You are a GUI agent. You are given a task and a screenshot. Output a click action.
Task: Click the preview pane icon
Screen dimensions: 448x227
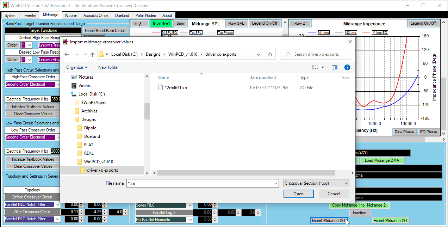click(x=334, y=67)
